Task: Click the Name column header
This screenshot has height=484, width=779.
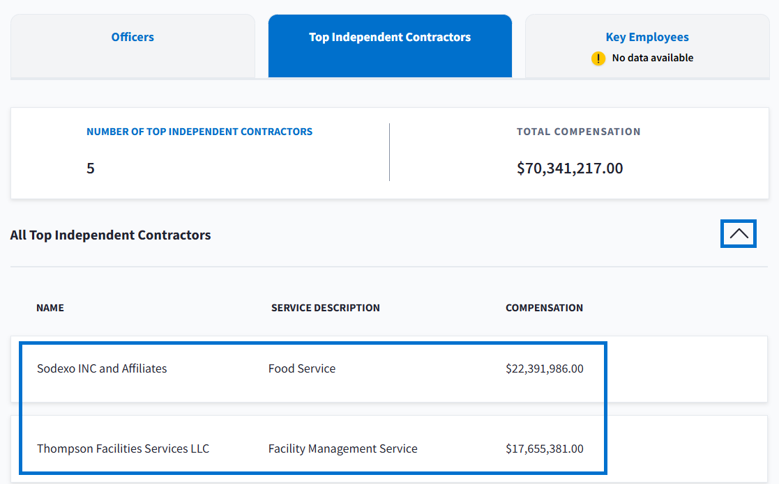Action: tap(50, 308)
